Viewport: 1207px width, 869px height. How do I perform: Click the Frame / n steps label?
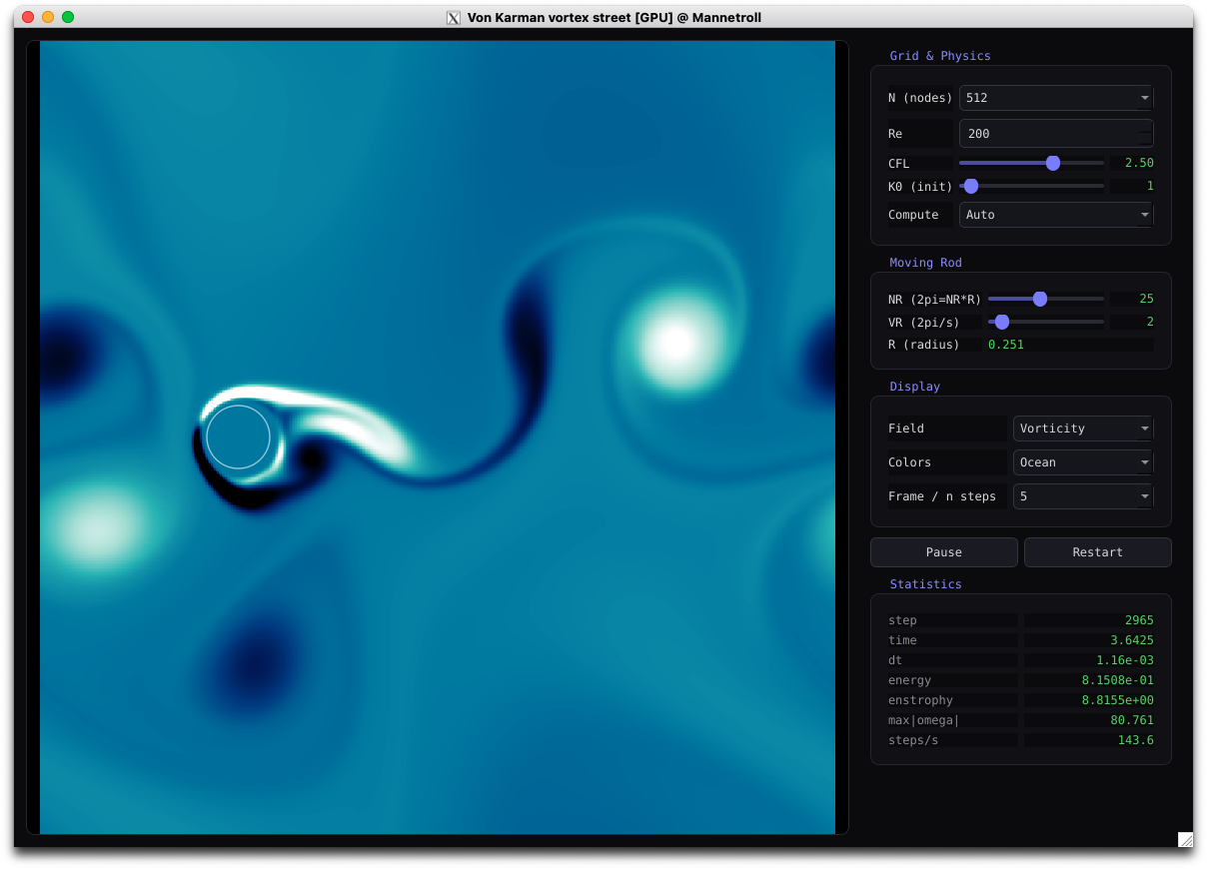pos(942,496)
